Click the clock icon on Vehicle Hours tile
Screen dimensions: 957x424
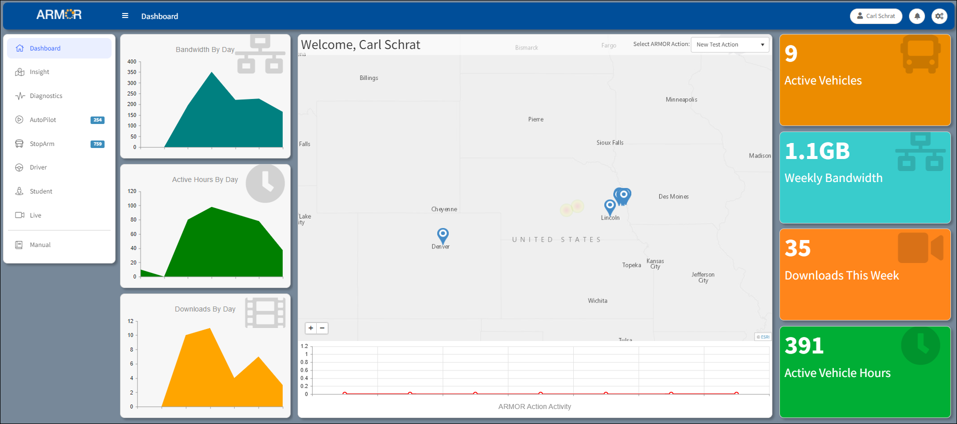920,345
